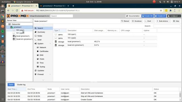Click the storage icon in the local-lvm (proxmox1) row

56,45
